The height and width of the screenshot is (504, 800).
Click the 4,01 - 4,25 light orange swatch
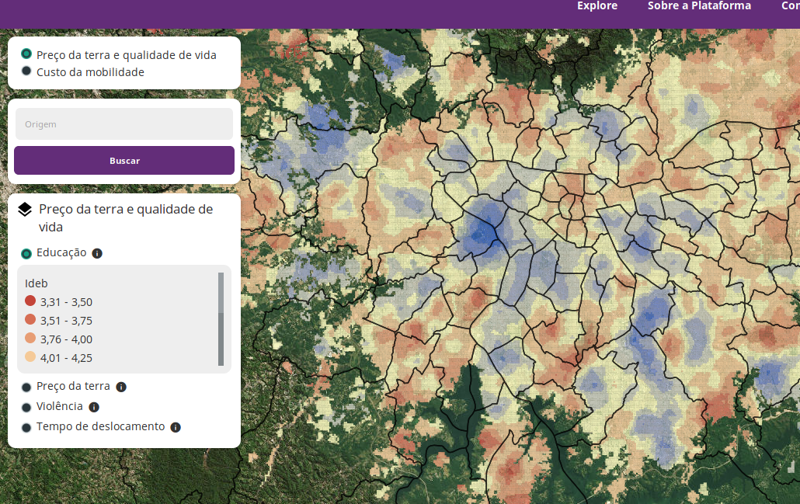pyautogui.click(x=30, y=357)
